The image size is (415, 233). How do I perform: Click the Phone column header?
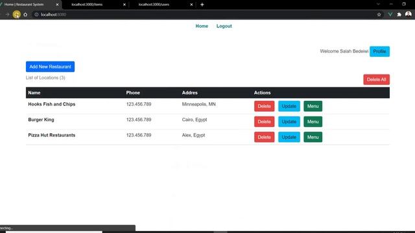[133, 93]
